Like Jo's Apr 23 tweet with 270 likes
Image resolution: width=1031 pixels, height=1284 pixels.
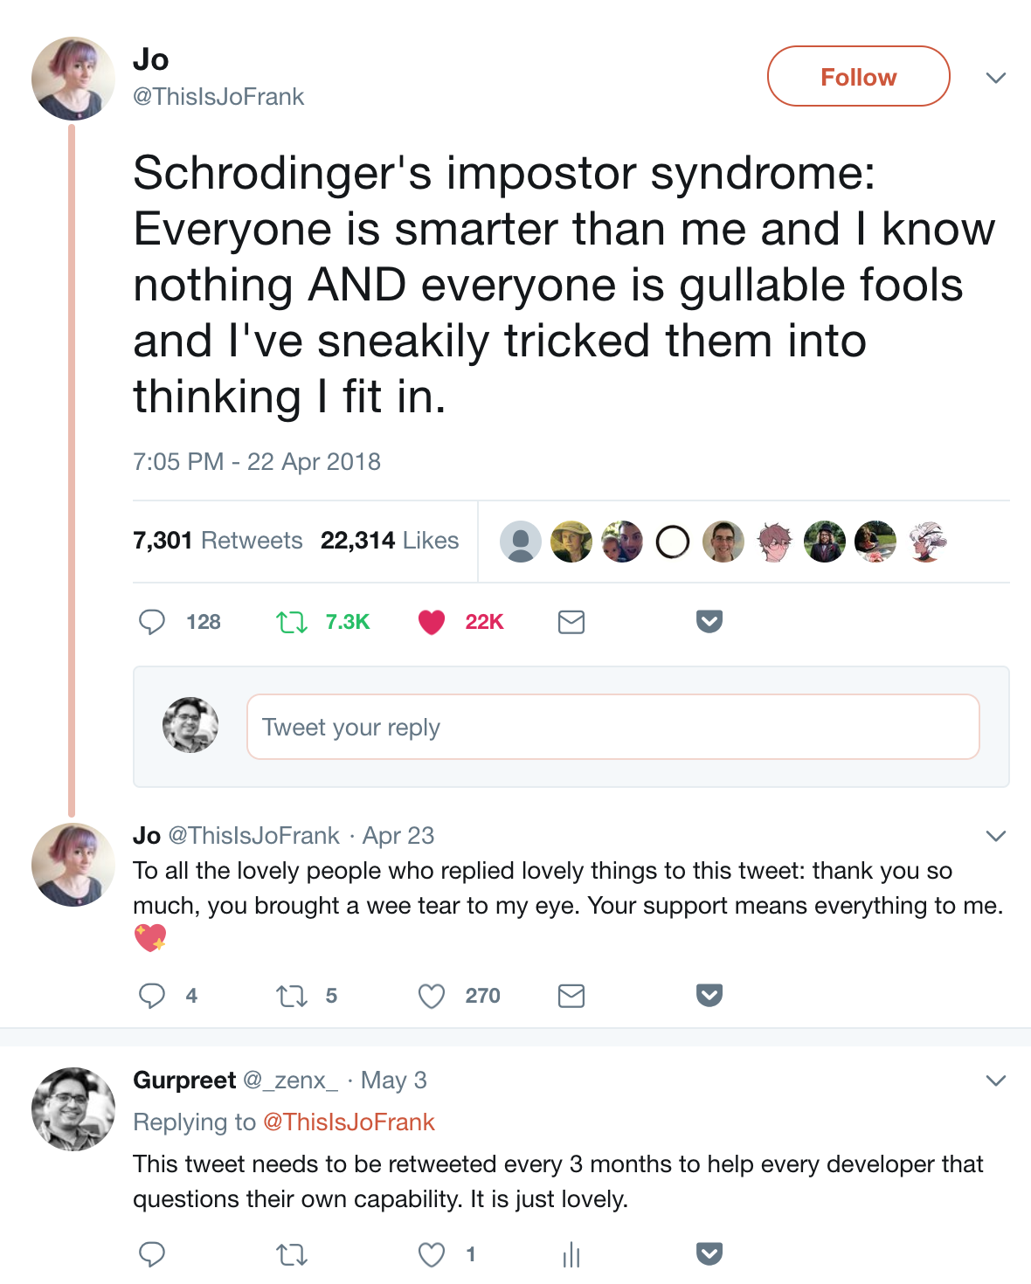point(432,996)
